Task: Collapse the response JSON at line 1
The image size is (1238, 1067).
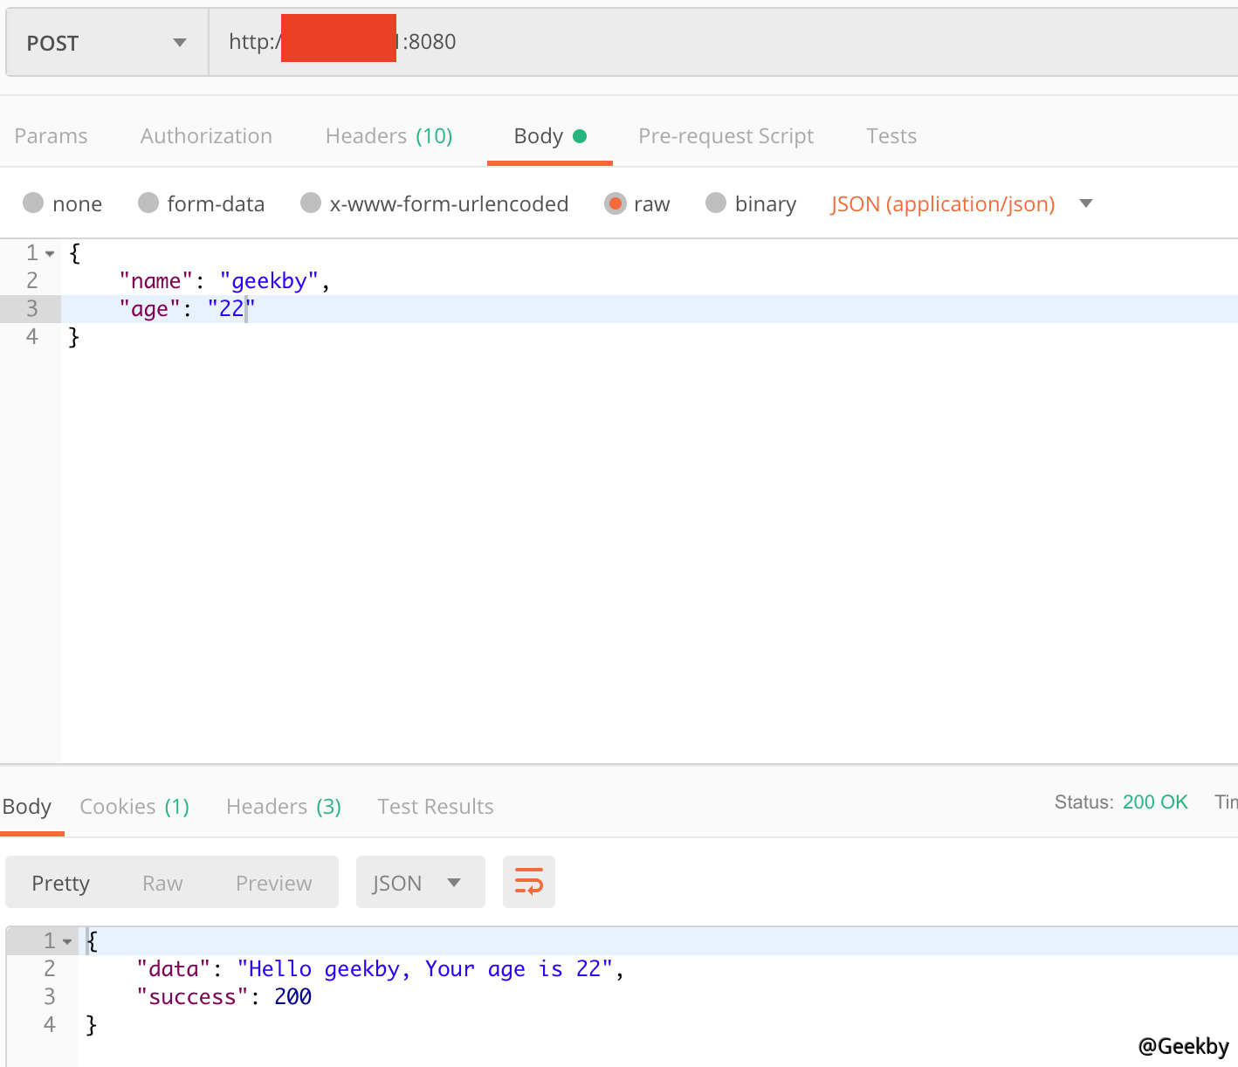Action: [x=68, y=940]
